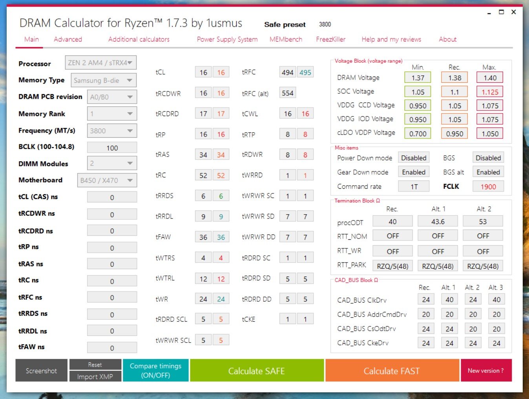Click the tRCDRD ns input field
The height and width of the screenshot is (399, 529).
point(112,231)
